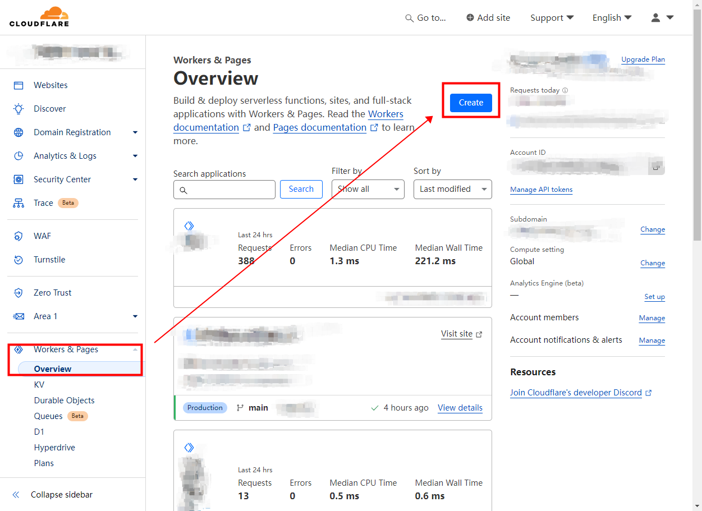
Task: Click the Discover lightbulb icon
Action: pyautogui.click(x=19, y=109)
